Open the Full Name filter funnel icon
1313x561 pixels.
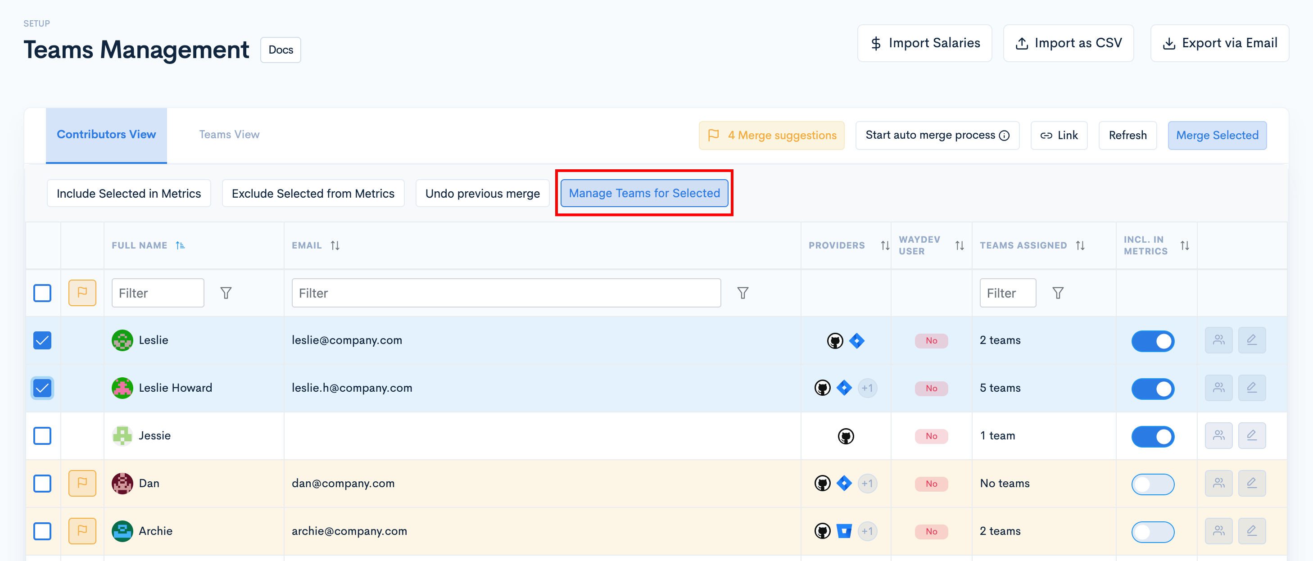coord(226,293)
